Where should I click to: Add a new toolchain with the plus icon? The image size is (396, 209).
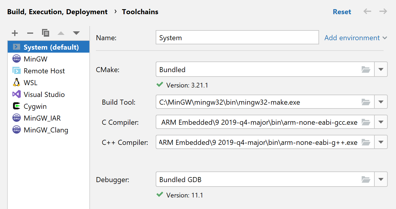(x=15, y=33)
